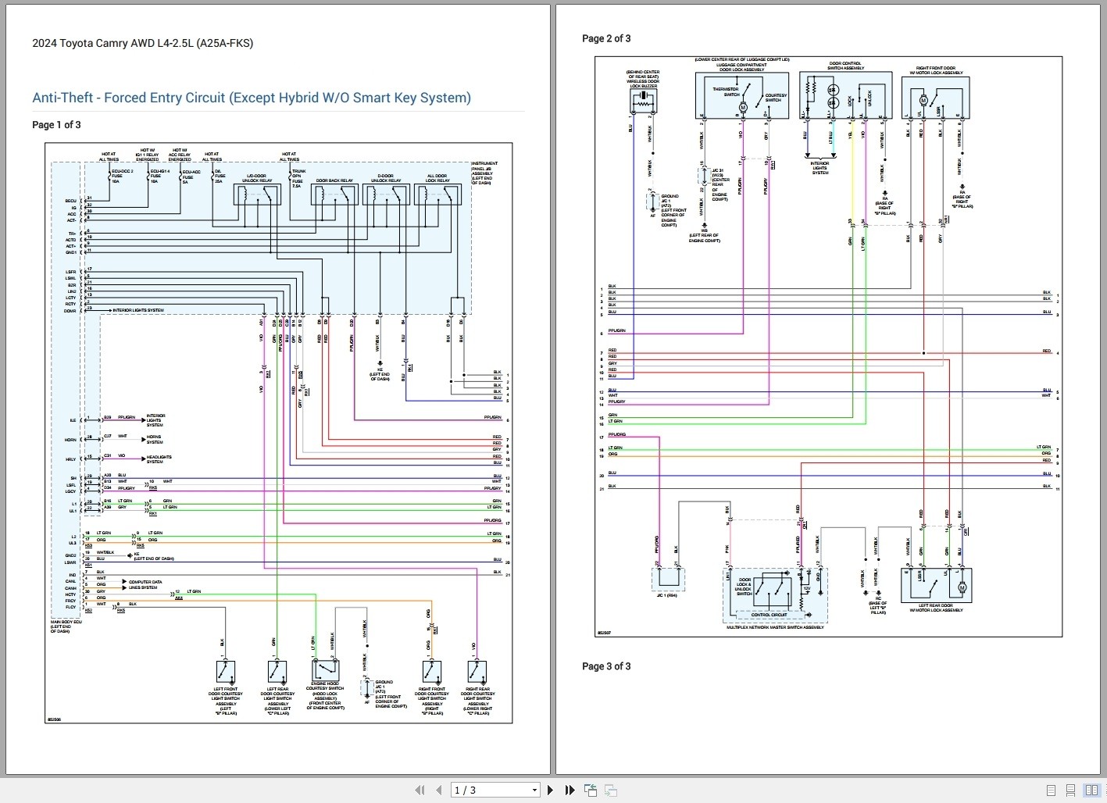Click the Page 2 of 3 heading
The width and height of the screenshot is (1107, 803).
(606, 38)
